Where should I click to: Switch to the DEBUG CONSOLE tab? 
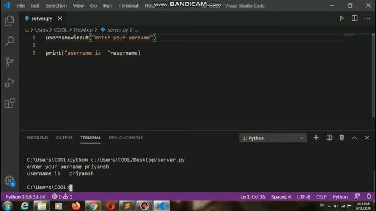click(126, 138)
